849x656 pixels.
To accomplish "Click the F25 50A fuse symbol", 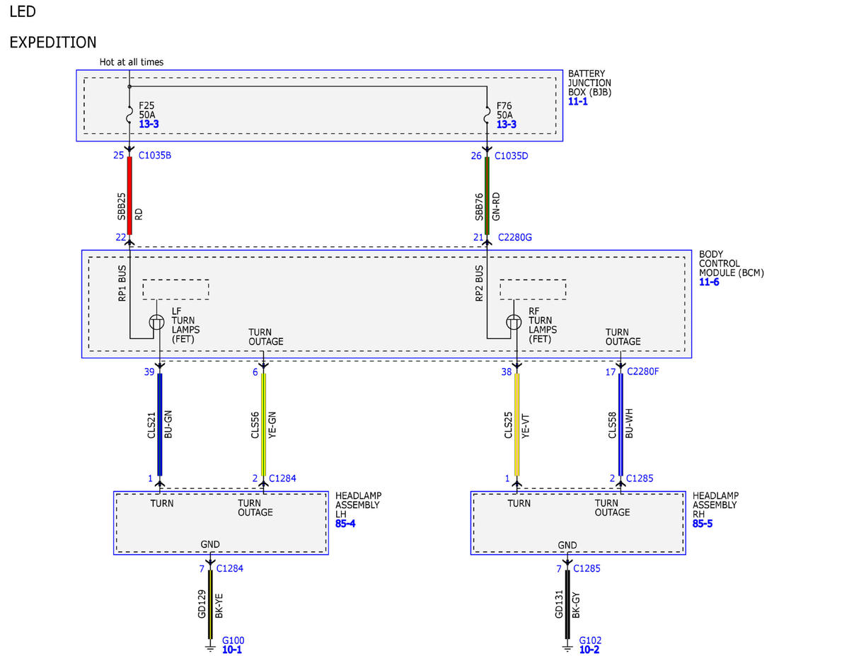I will coord(129,113).
